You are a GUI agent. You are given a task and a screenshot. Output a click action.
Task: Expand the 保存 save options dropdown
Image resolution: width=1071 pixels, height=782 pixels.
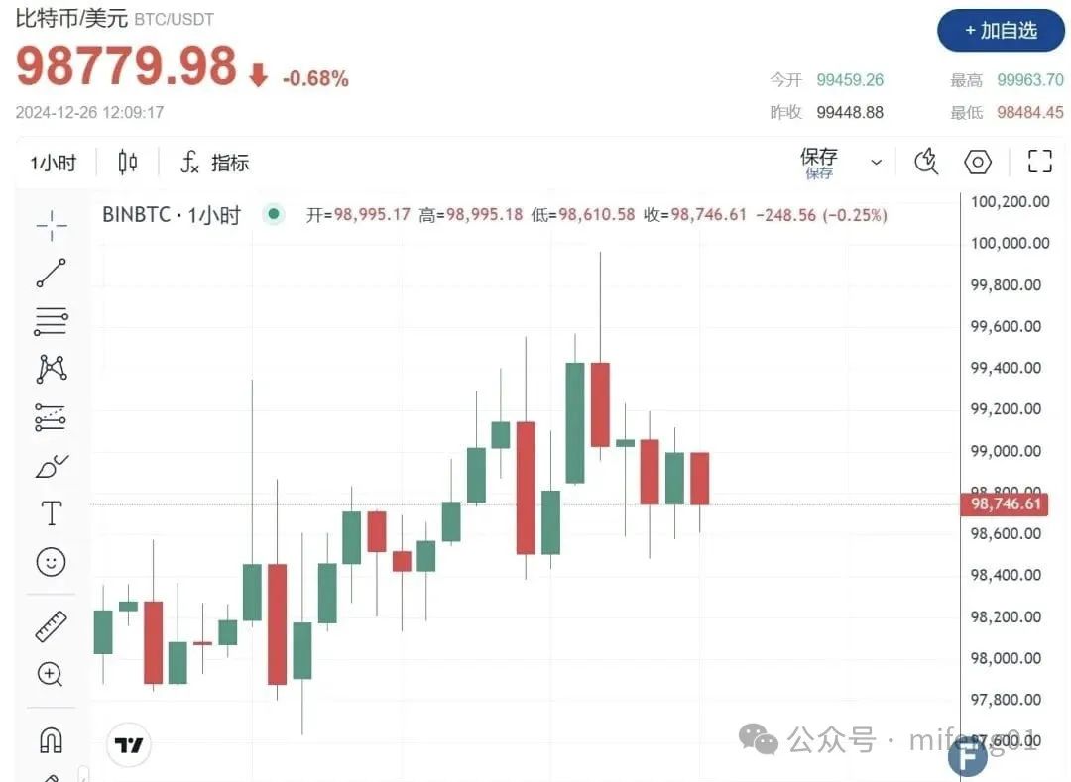pyautogui.click(x=875, y=161)
